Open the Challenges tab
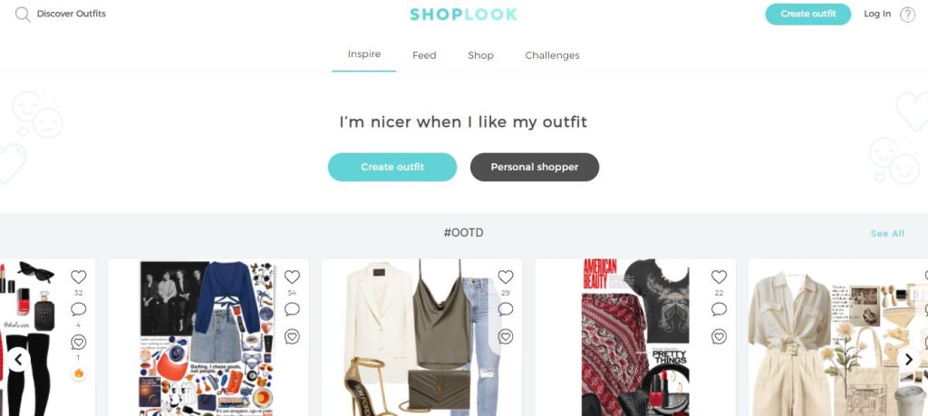 click(552, 55)
